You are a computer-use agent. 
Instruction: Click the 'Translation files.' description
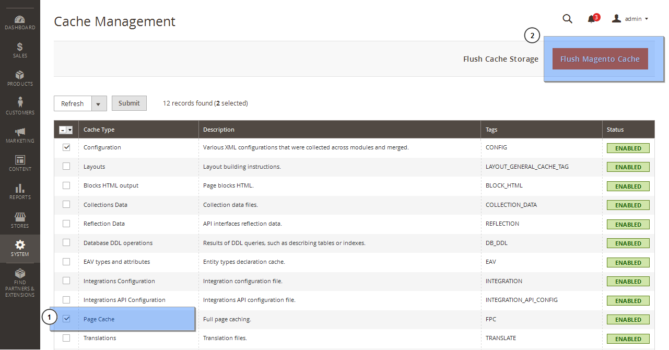[x=225, y=338]
